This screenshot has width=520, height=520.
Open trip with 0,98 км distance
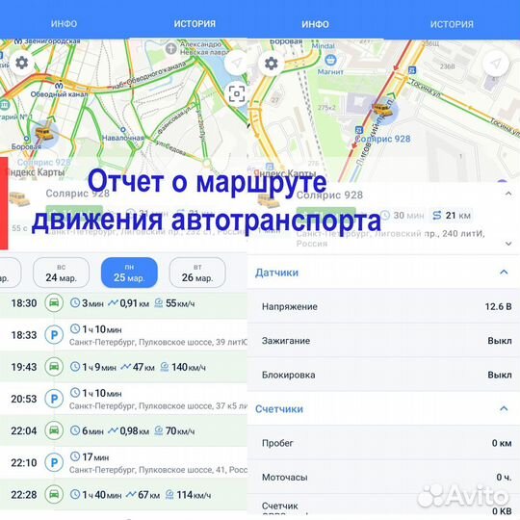click(123, 430)
